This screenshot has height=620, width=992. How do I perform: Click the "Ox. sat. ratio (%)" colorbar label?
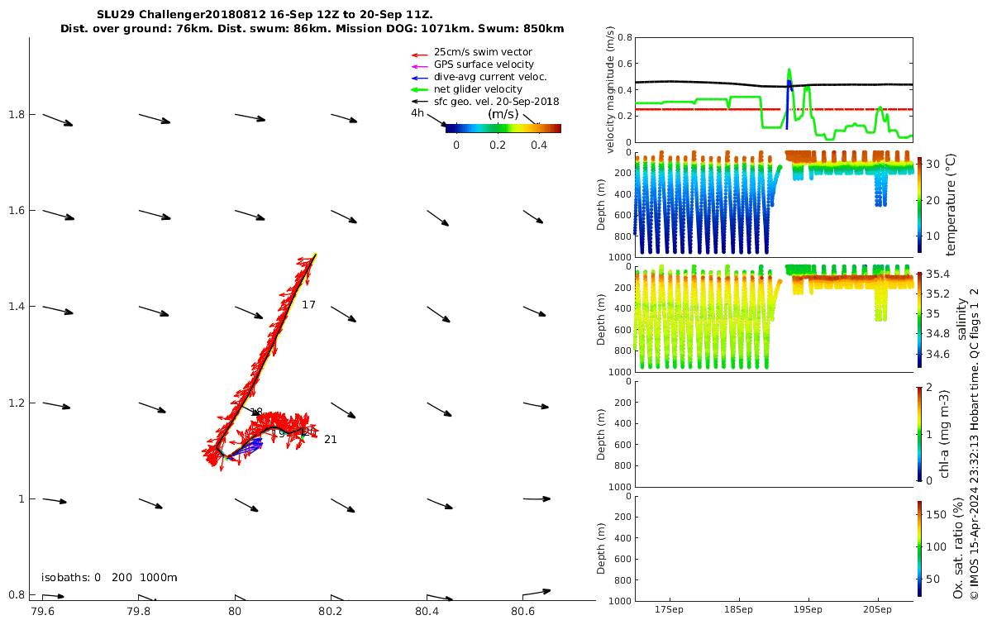(x=958, y=548)
